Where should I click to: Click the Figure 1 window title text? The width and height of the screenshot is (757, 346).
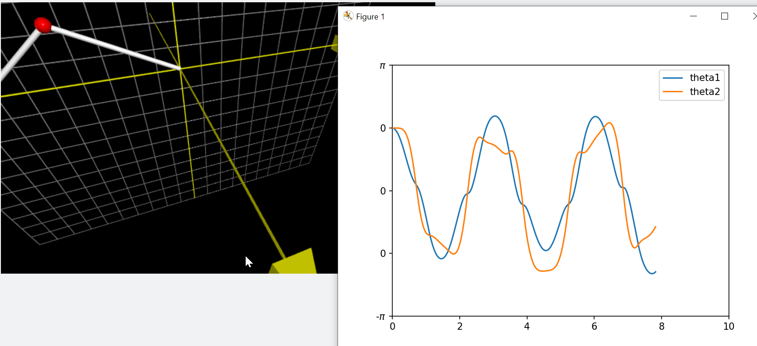[370, 17]
